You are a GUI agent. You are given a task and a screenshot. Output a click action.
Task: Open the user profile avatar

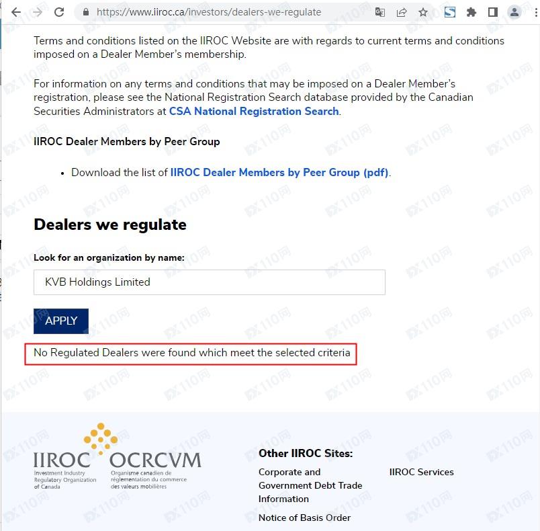514,12
